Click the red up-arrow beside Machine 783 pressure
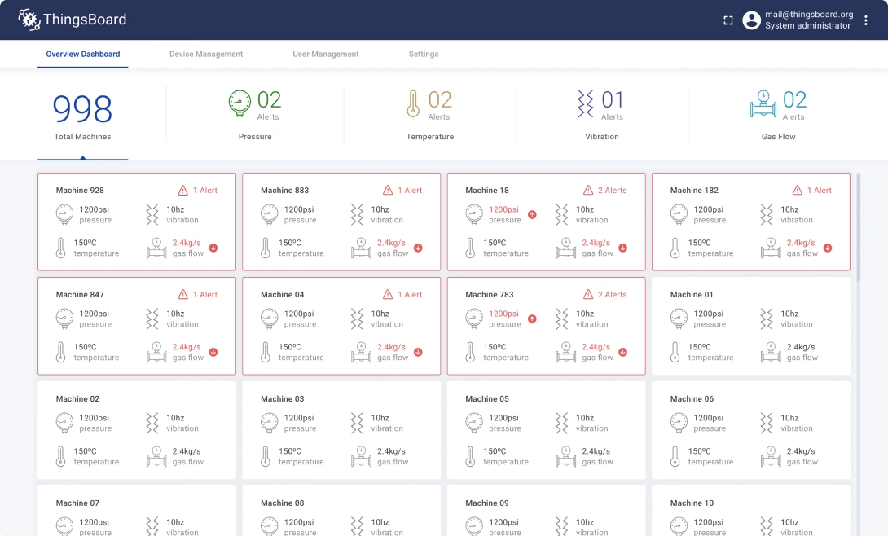 coord(533,319)
